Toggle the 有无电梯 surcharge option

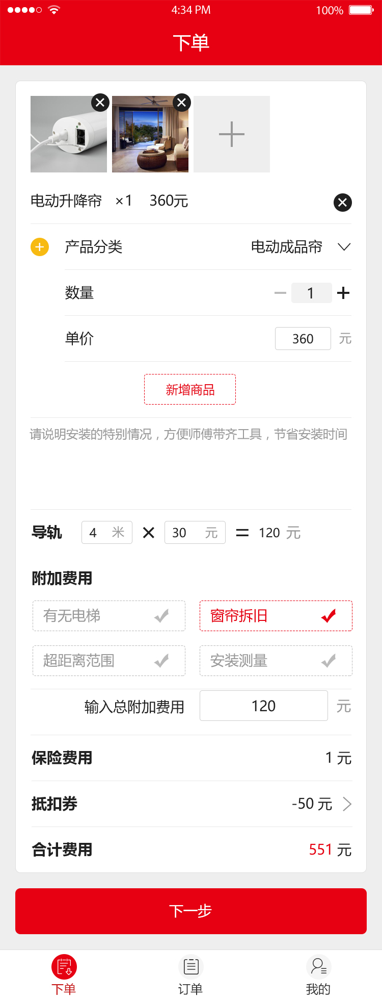pyautogui.click(x=109, y=616)
